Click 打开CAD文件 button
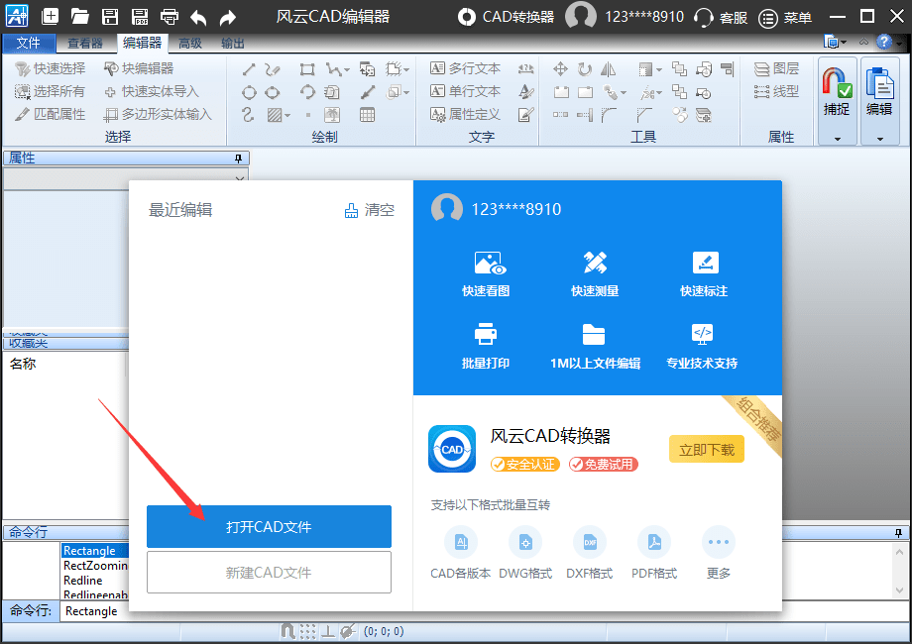The image size is (912, 644). click(269, 526)
